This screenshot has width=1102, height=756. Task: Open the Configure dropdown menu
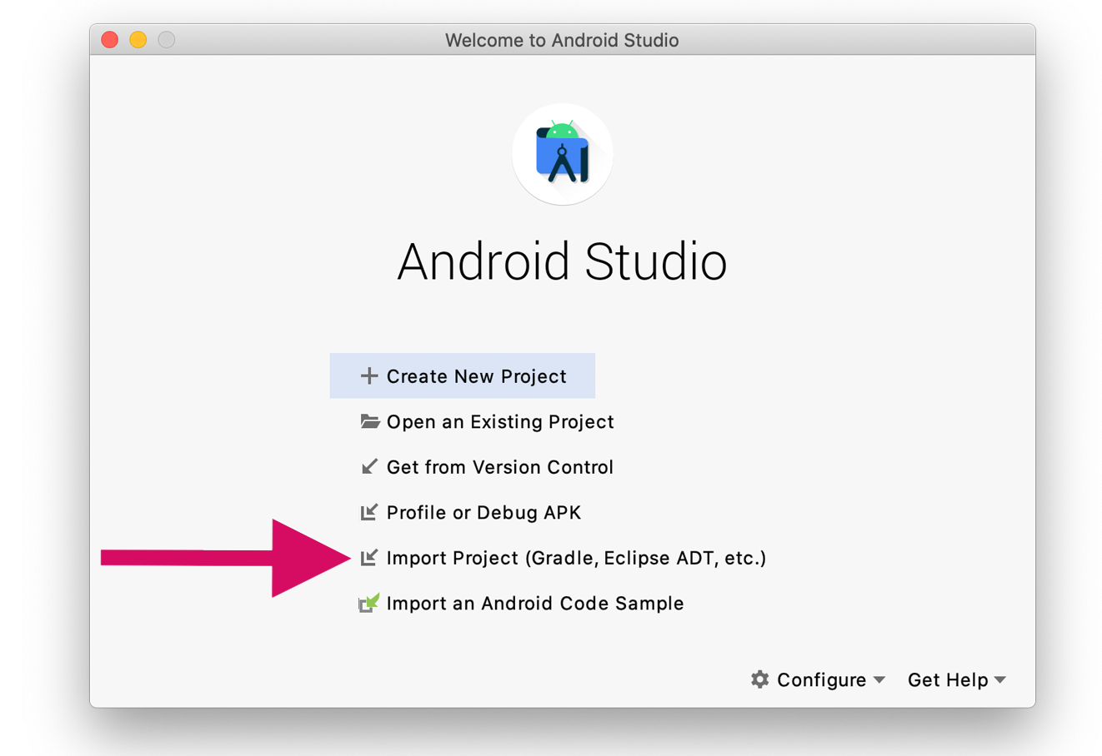818,679
